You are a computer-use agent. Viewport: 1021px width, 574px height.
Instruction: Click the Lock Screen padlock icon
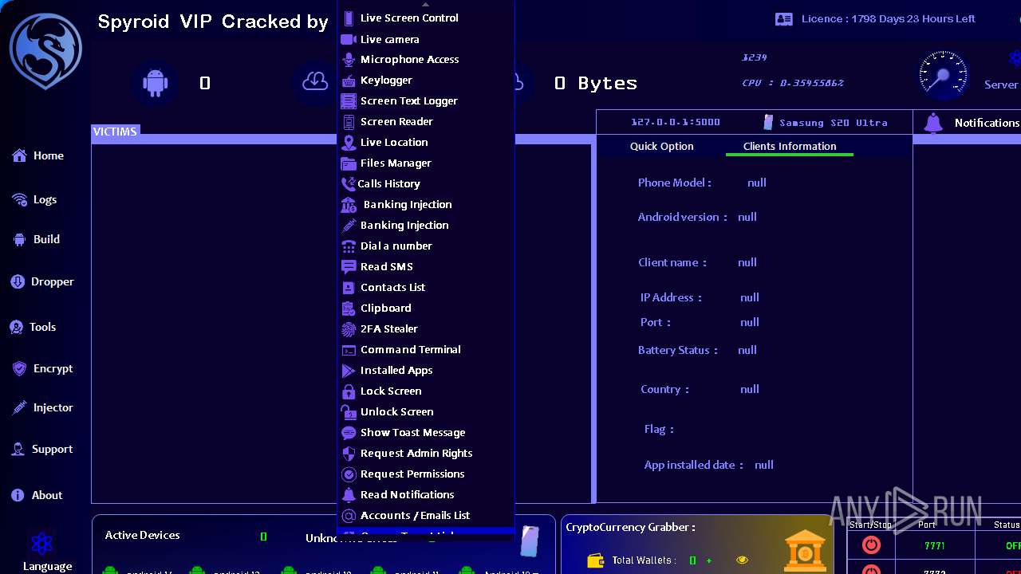(349, 391)
